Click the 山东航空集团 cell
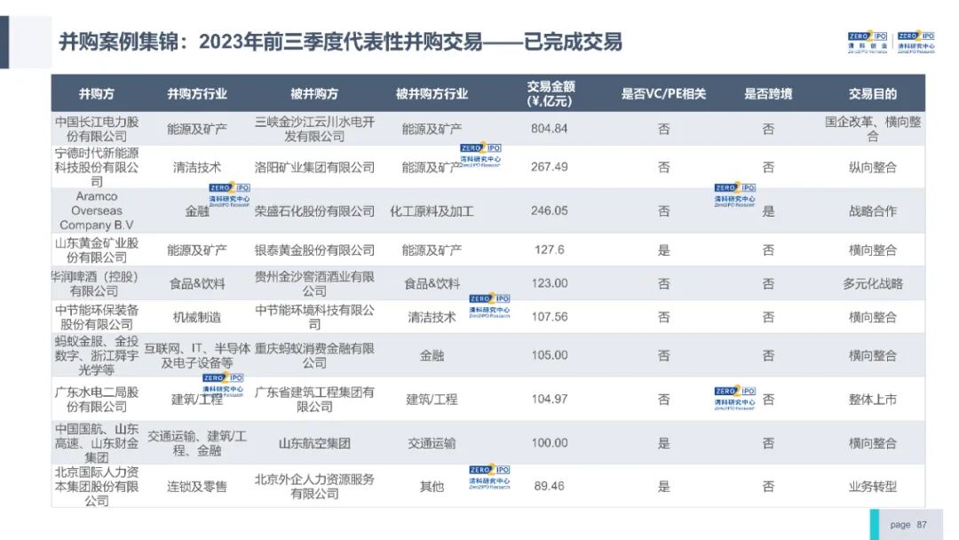 tap(314, 443)
